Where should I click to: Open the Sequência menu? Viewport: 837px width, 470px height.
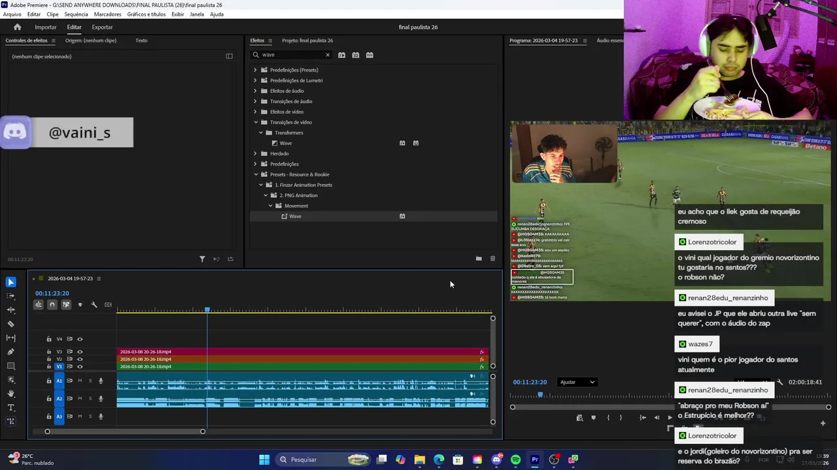(x=76, y=14)
